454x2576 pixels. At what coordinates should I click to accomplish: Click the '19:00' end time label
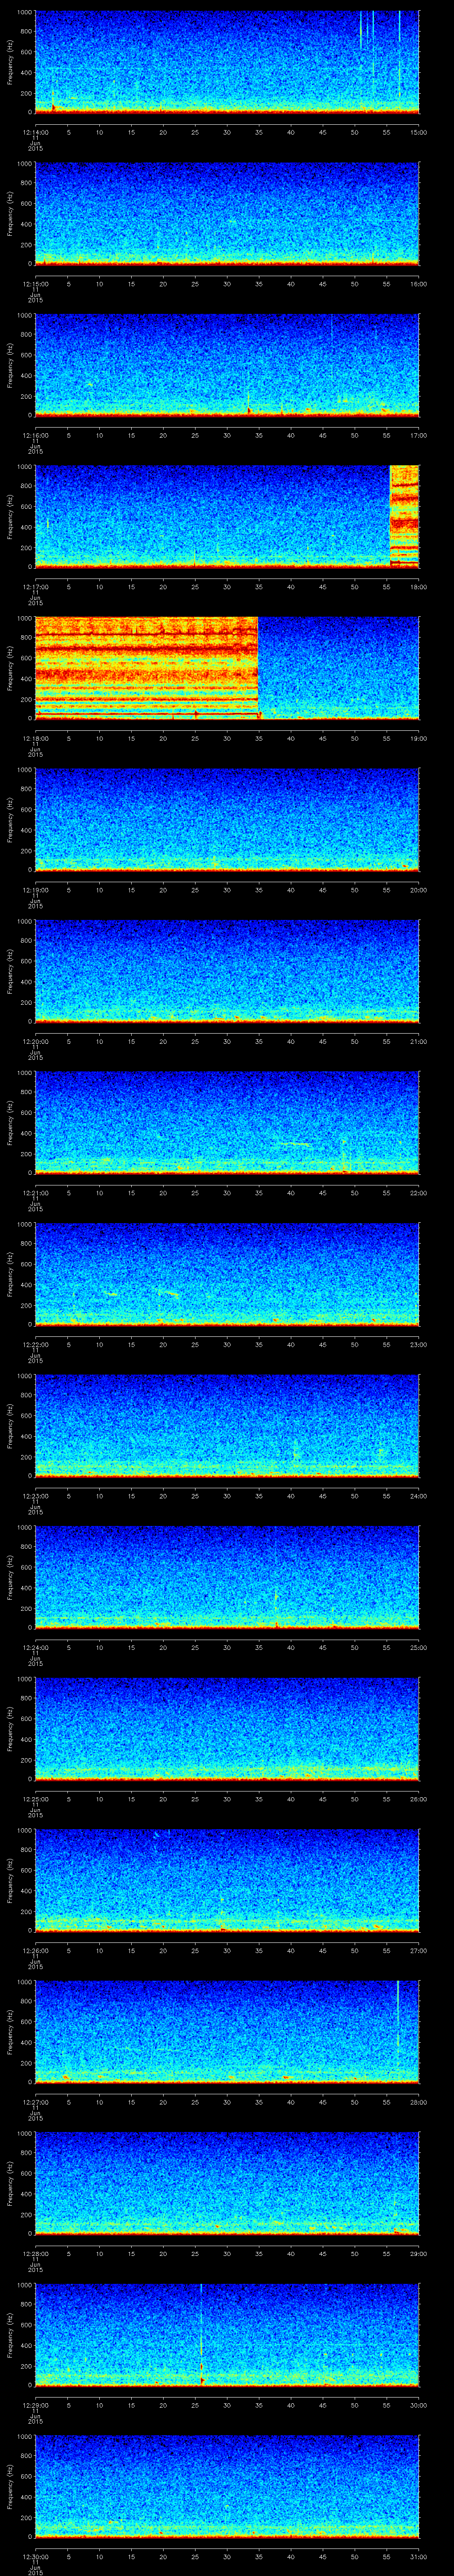(419, 739)
